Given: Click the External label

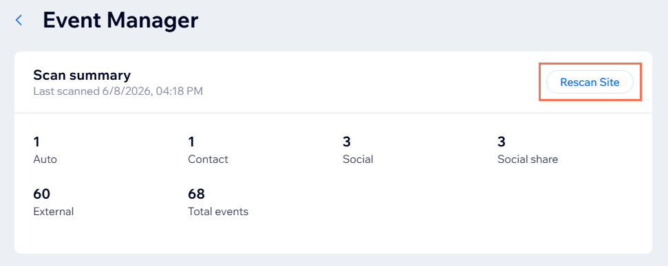Looking at the screenshot, I should click(53, 212).
